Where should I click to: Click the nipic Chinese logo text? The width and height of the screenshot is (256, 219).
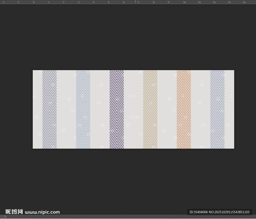click(x=14, y=212)
